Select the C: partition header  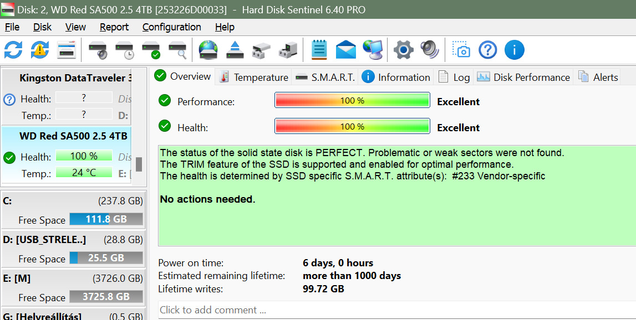(x=73, y=201)
